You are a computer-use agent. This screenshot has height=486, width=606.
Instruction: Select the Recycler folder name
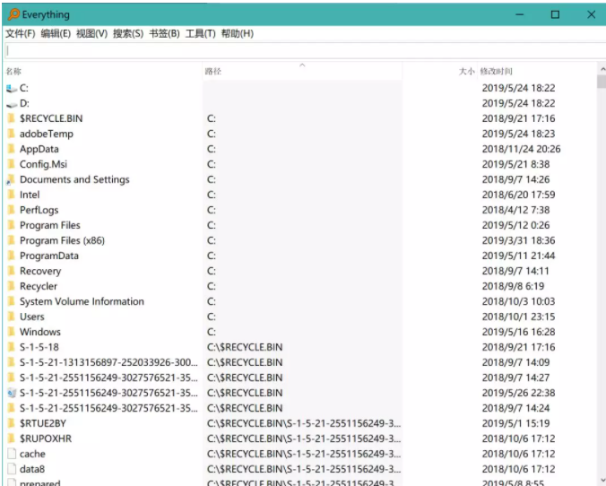click(x=39, y=287)
